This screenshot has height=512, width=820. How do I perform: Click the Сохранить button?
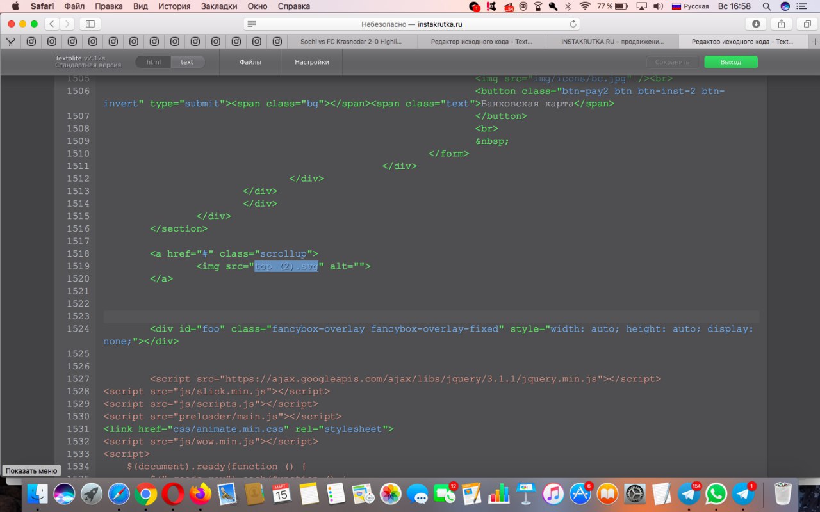pos(673,62)
